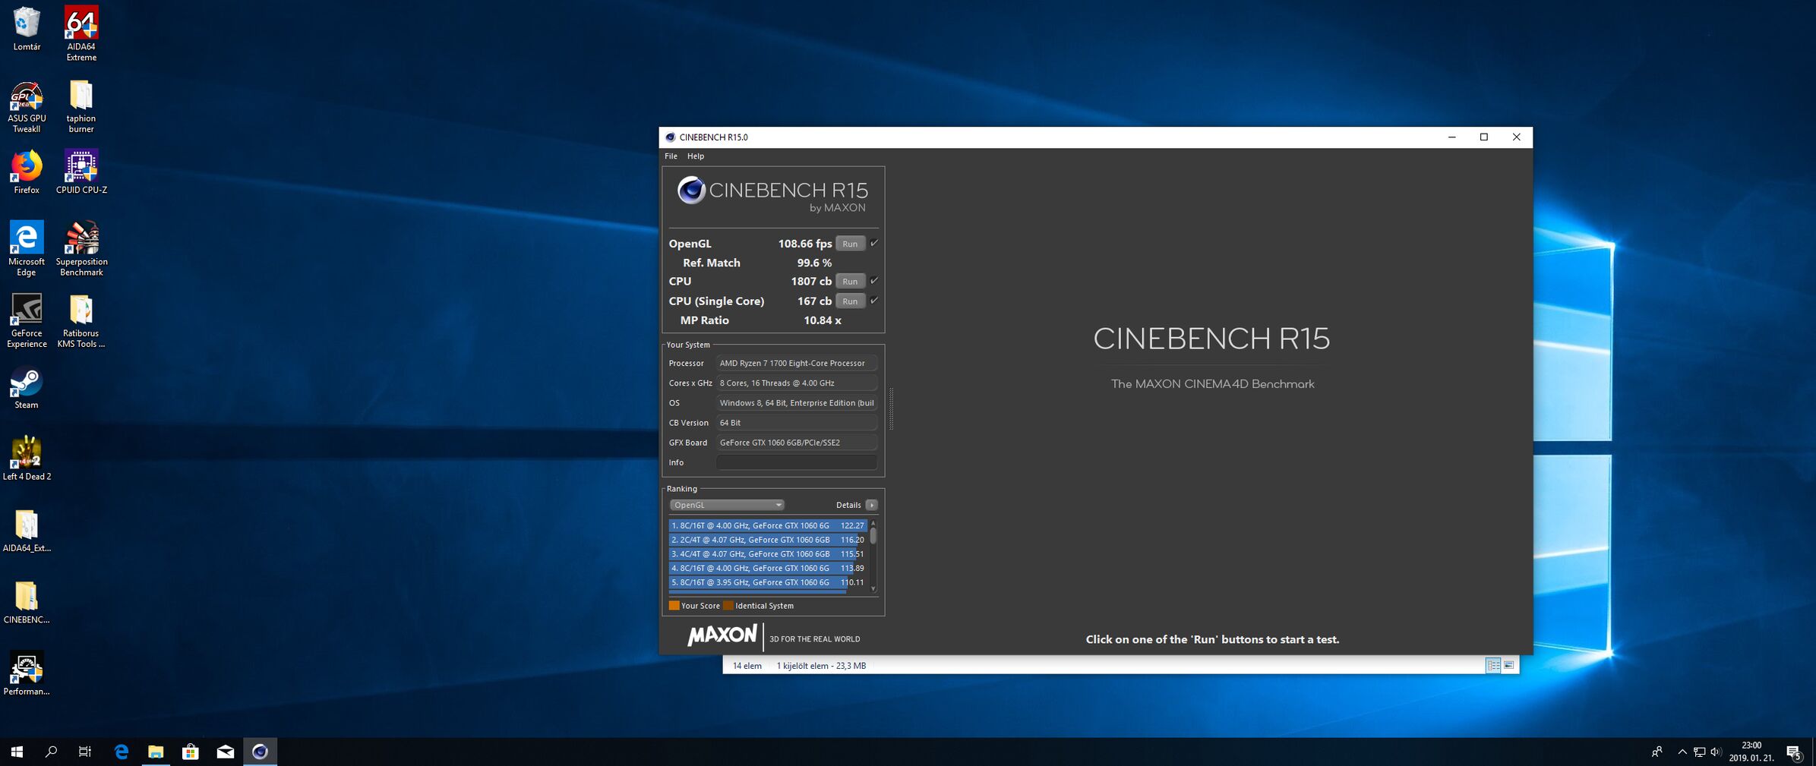Click the Identical System brown swatch

pyautogui.click(x=728, y=606)
